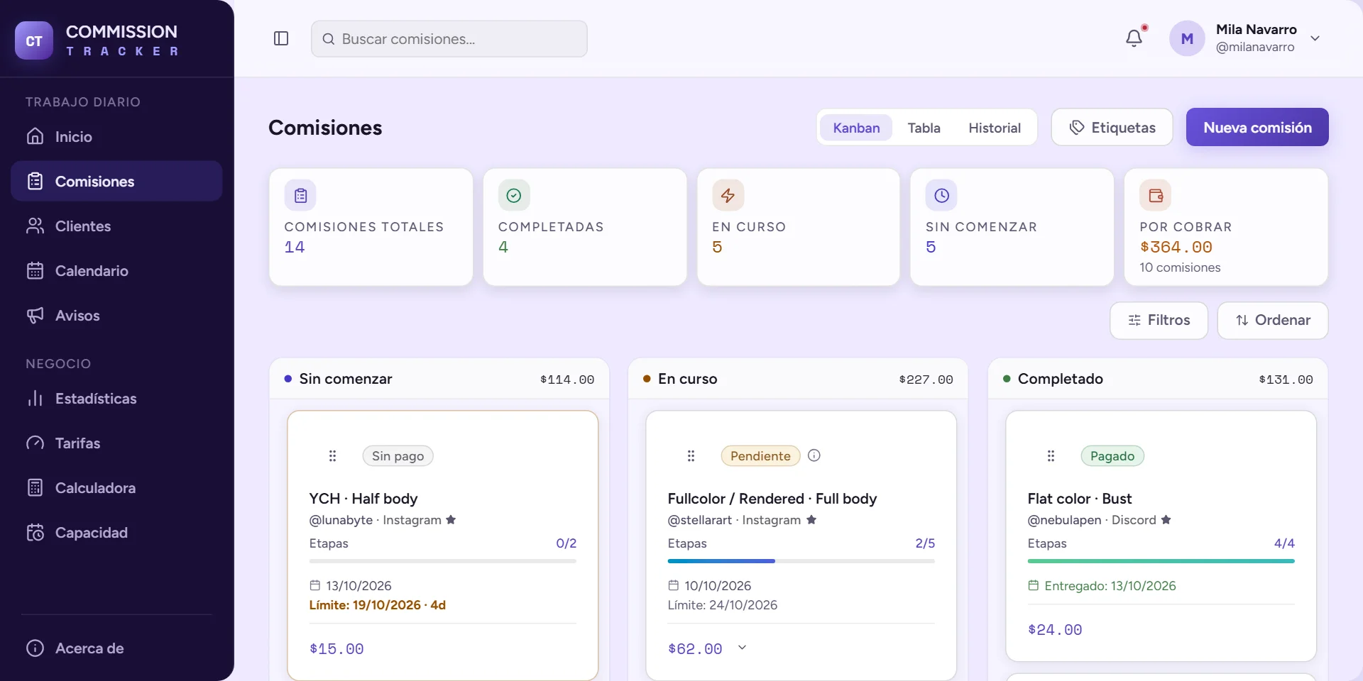Image resolution: width=1363 pixels, height=681 pixels.
Task: Click the Pagado status badge
Action: (x=1112, y=456)
